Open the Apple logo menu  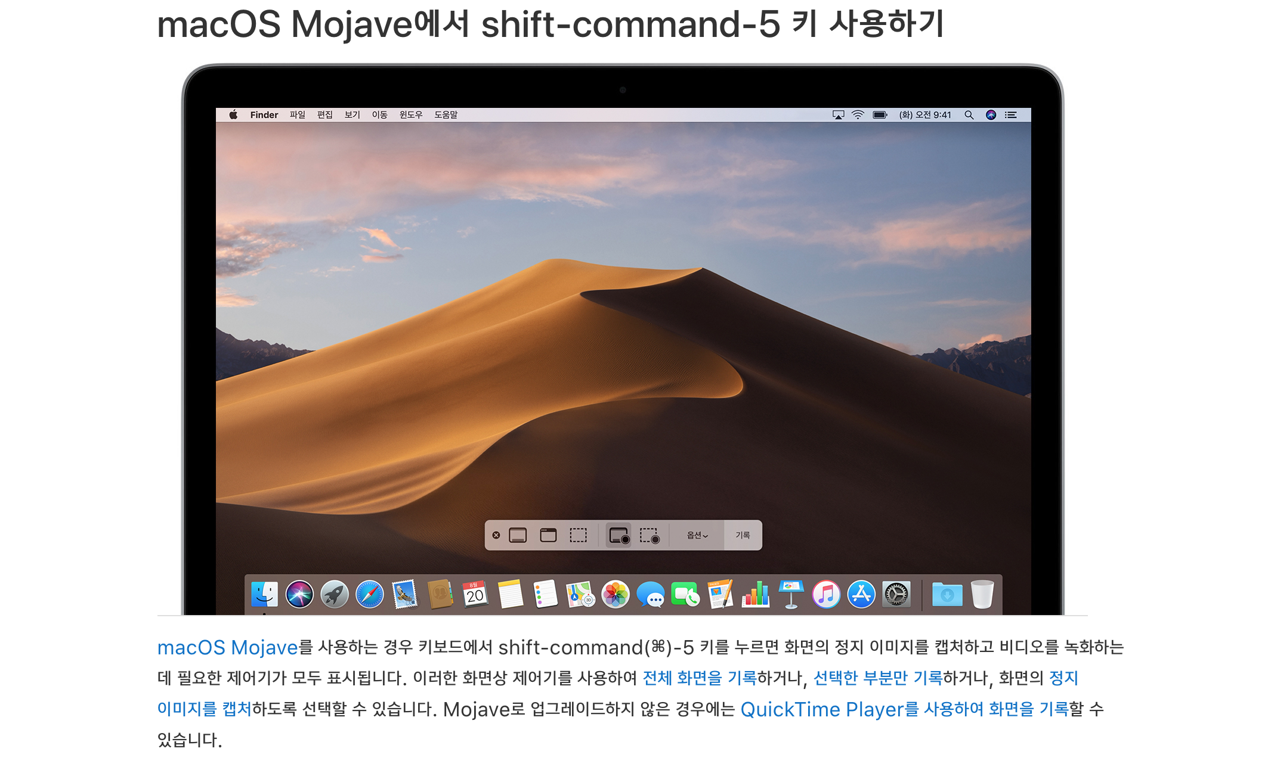(233, 115)
